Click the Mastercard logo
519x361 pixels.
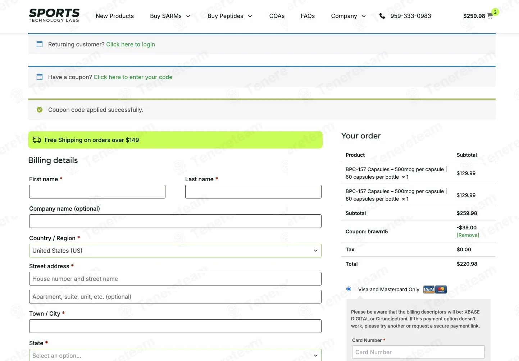pos(441,289)
